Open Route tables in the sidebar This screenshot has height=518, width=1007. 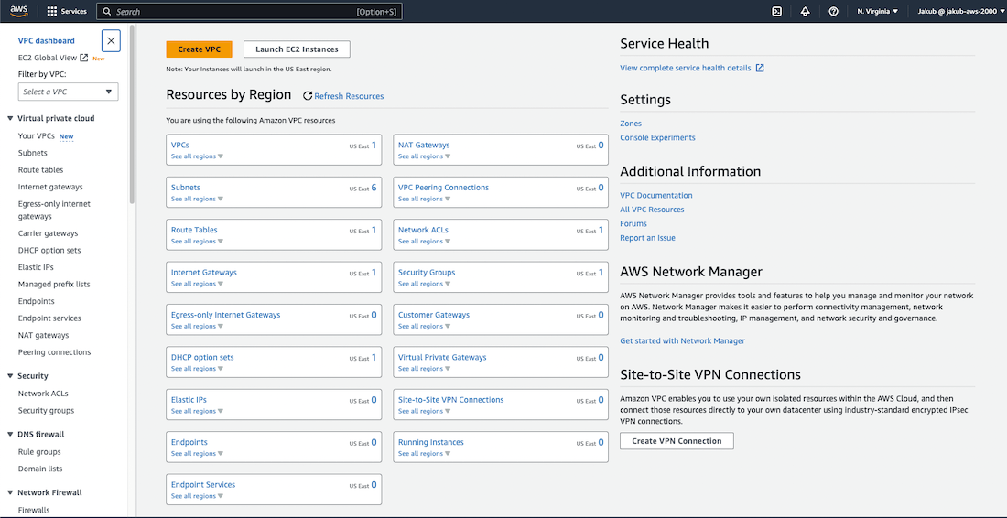pos(40,170)
